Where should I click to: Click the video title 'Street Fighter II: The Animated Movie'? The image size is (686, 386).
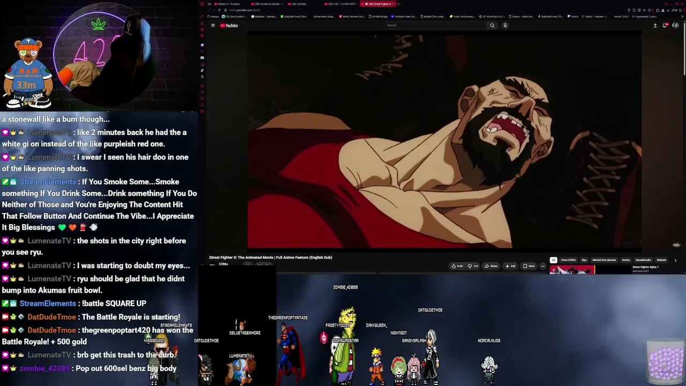point(271,257)
